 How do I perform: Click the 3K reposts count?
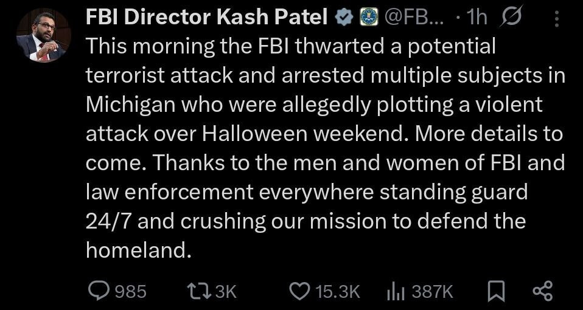(225, 292)
